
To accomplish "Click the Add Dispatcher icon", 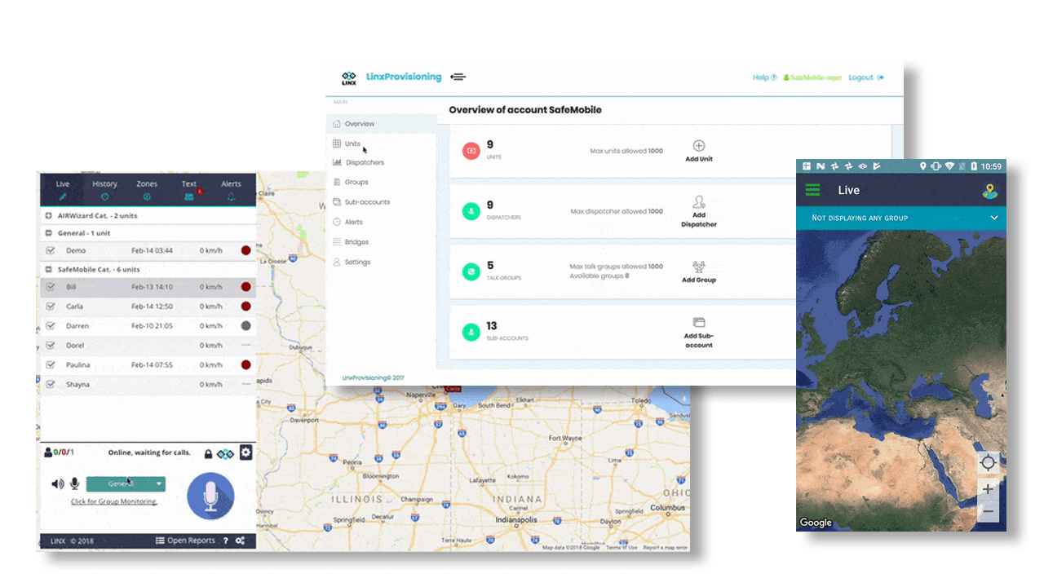I will point(699,202).
